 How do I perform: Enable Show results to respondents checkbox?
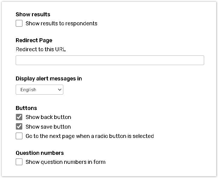19,23
